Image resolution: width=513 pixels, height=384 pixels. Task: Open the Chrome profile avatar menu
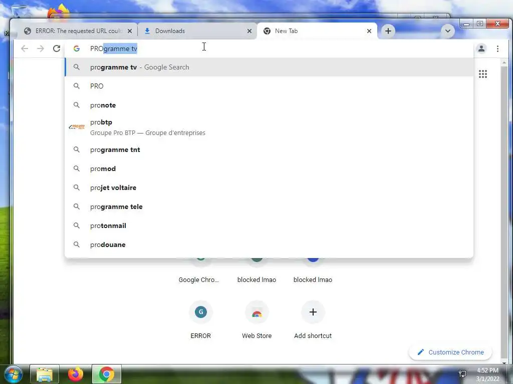click(x=481, y=48)
